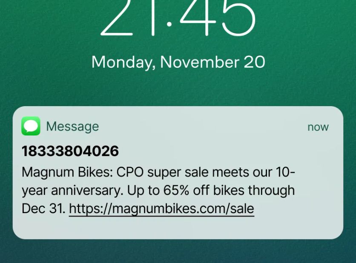Click "November 20" in the lock screen date
Viewport: 356px width, 263px height.
coord(212,62)
